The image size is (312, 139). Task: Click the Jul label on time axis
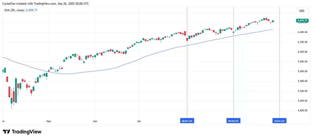tap(139, 121)
